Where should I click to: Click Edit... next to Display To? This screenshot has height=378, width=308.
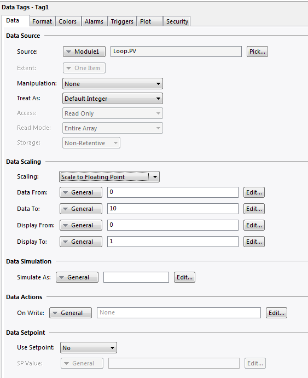tap(254, 242)
